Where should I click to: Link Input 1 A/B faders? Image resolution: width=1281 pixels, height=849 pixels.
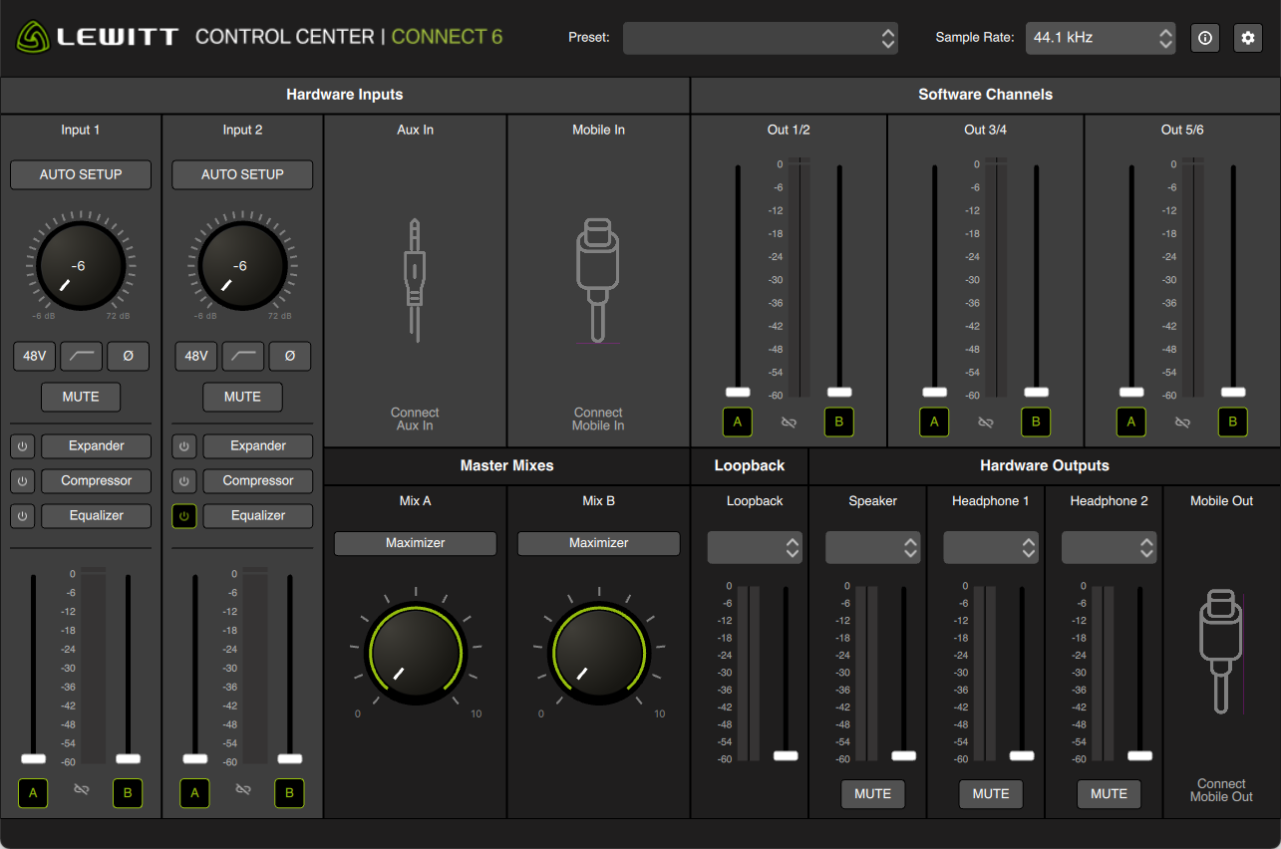click(82, 789)
